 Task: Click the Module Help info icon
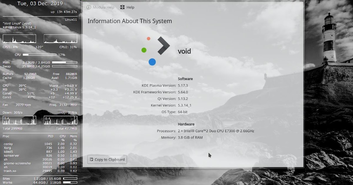(89, 7)
